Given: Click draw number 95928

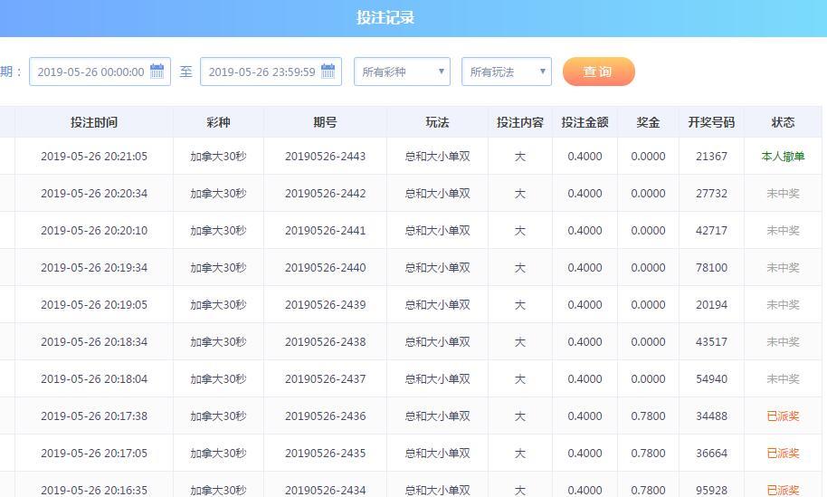Looking at the screenshot, I should (x=711, y=490).
